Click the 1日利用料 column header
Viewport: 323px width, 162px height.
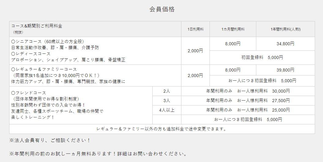coord(195,29)
